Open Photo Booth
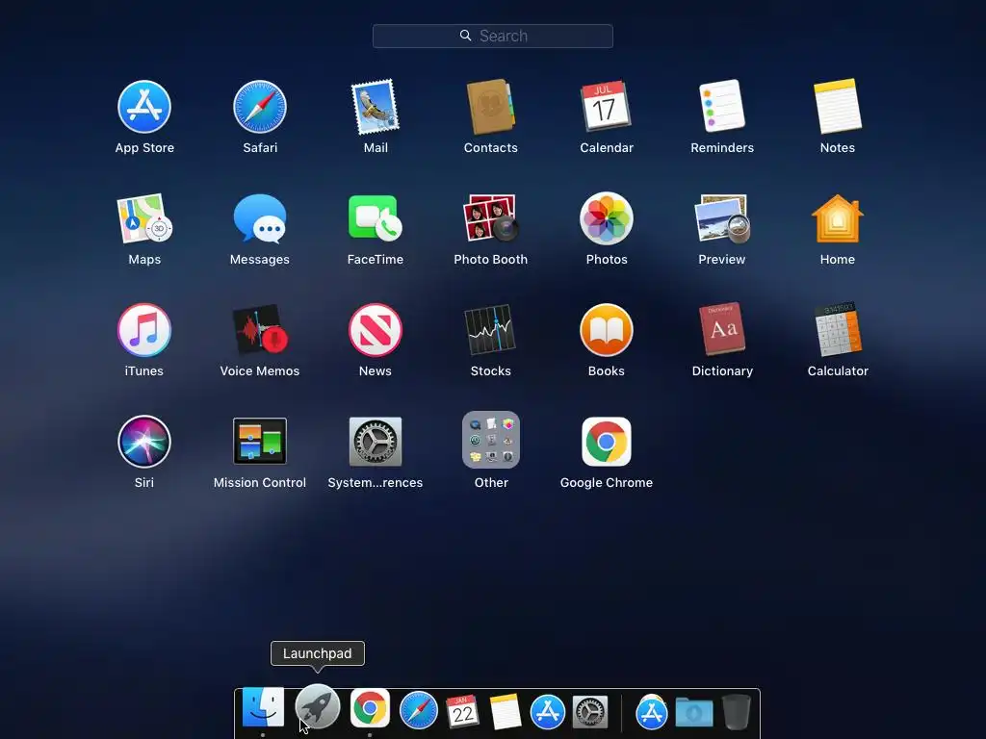The image size is (986, 739). pyautogui.click(x=490, y=218)
